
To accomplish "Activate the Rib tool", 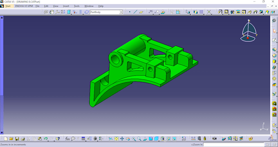I will click(x=249, y=12).
